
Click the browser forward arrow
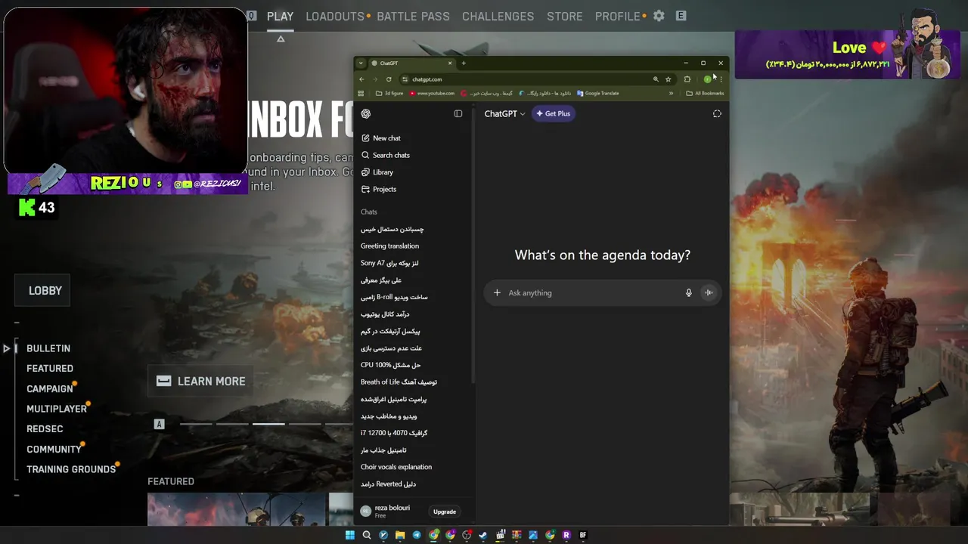coord(374,79)
